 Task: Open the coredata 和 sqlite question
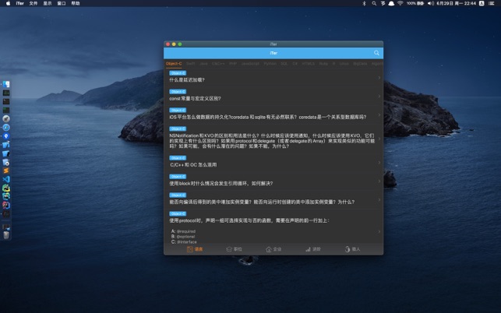(273, 114)
